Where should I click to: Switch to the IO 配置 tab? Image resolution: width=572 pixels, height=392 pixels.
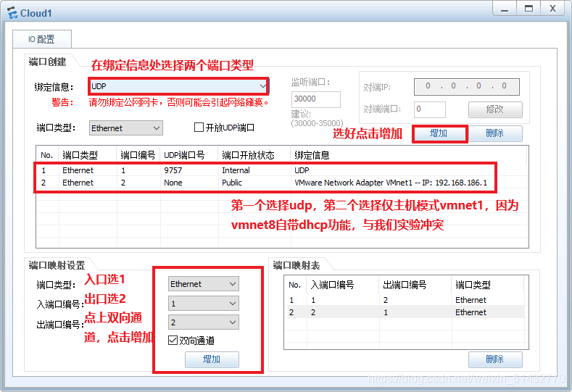41,39
